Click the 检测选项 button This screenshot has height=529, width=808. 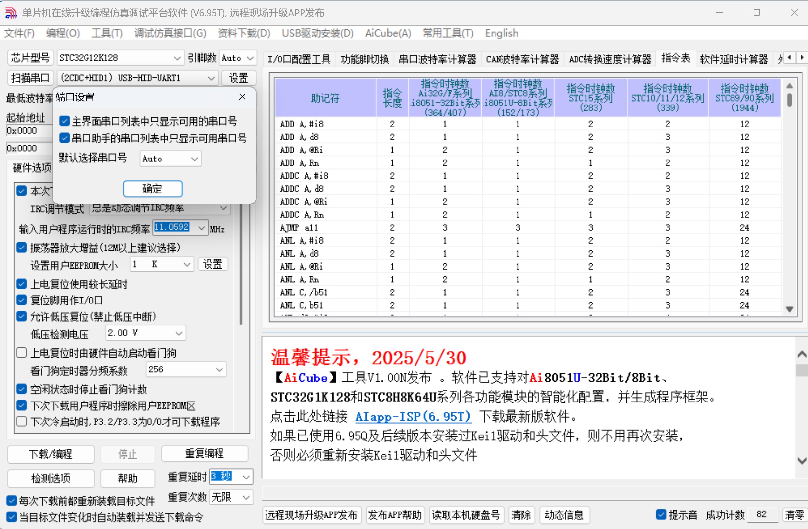click(x=51, y=478)
